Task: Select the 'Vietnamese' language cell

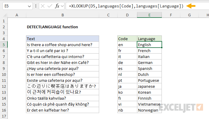Action: (149, 104)
